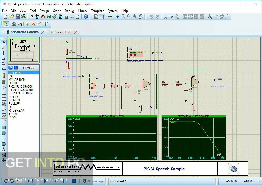Click the U1 op-amp component

146,84
